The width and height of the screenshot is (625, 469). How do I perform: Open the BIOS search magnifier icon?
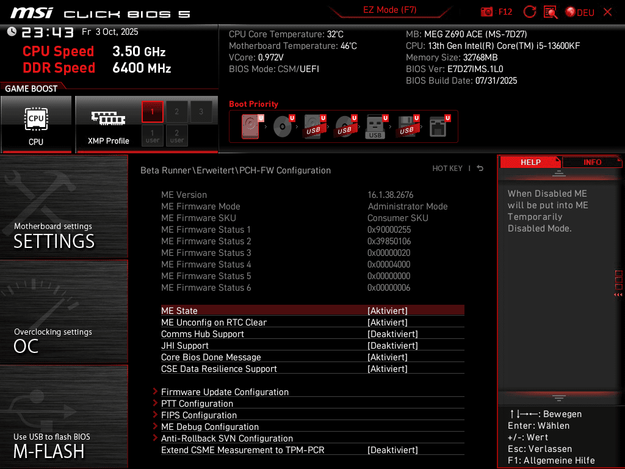(551, 12)
